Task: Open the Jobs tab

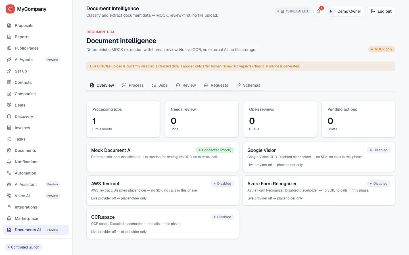Action: click(x=160, y=85)
